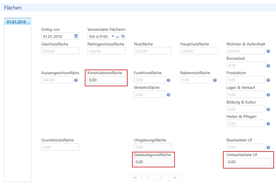The image size is (276, 184).
Task: Click the ellipsis icon beside SIA d 0165
Action: click(118, 37)
